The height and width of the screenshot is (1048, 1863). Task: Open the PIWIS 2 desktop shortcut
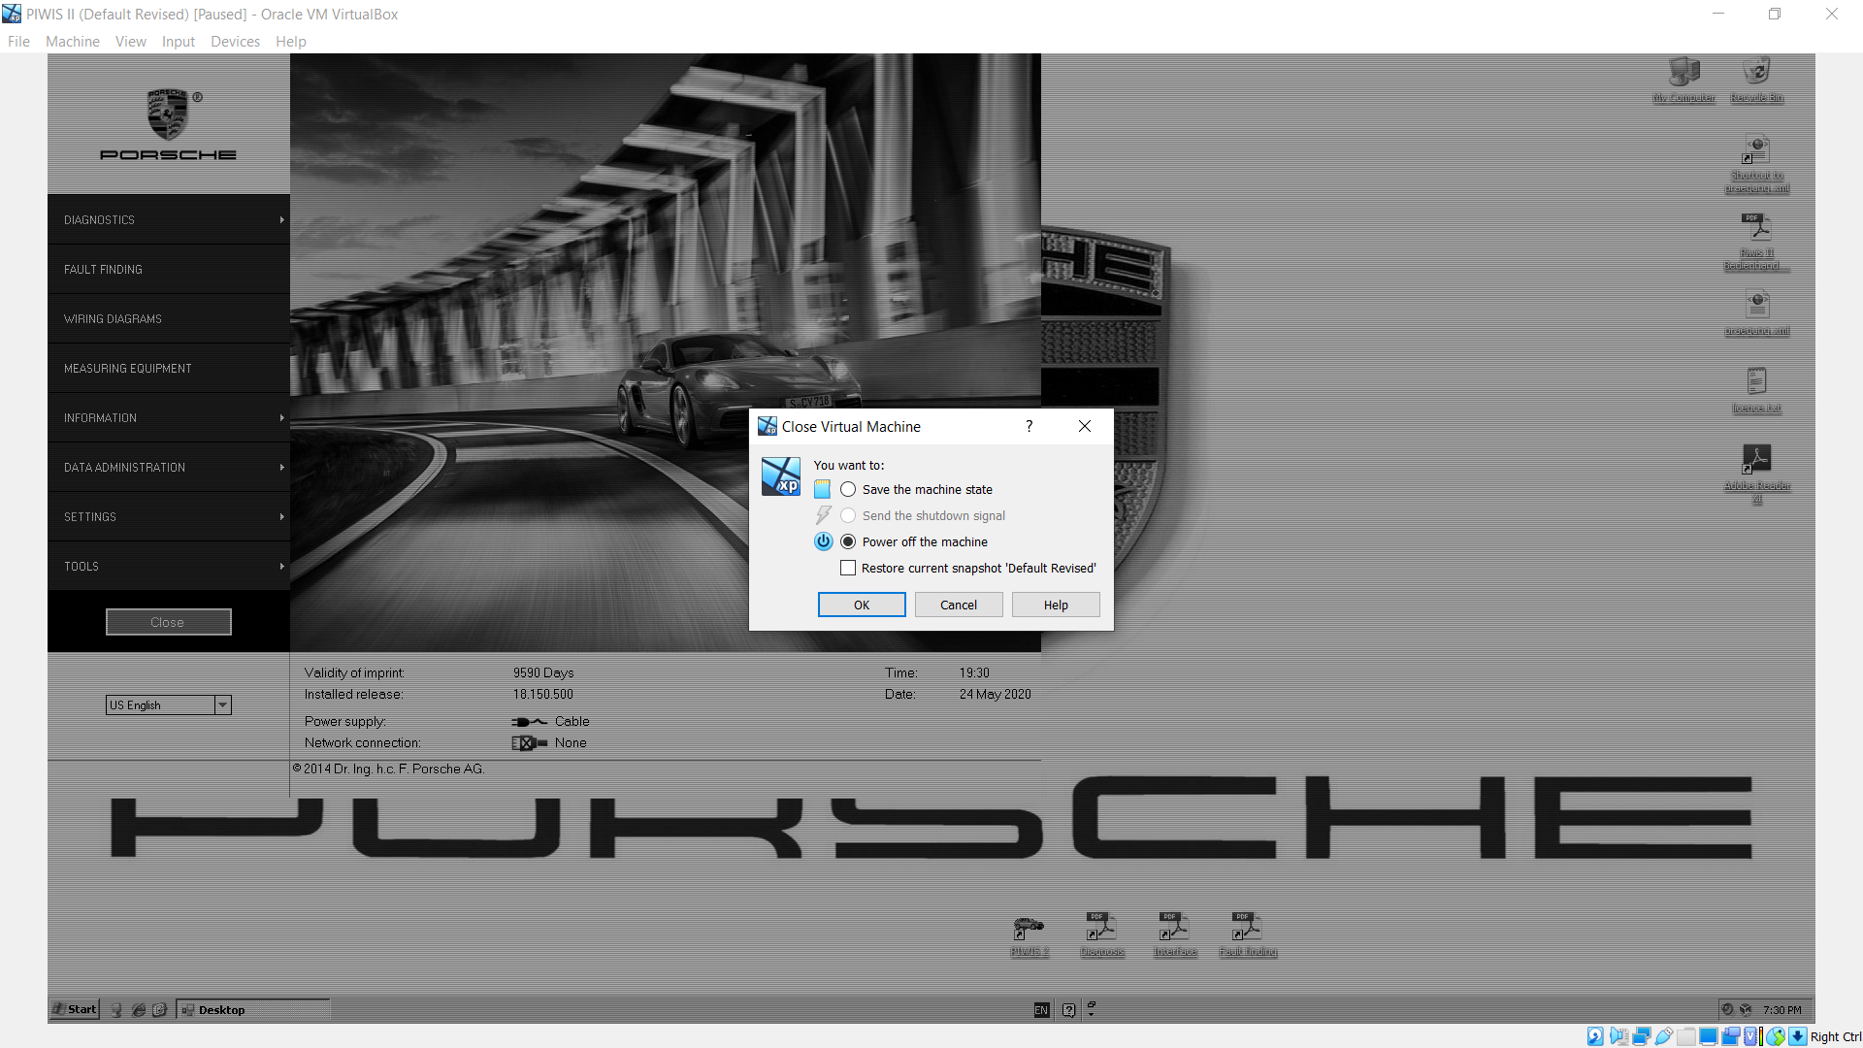[x=1029, y=930]
